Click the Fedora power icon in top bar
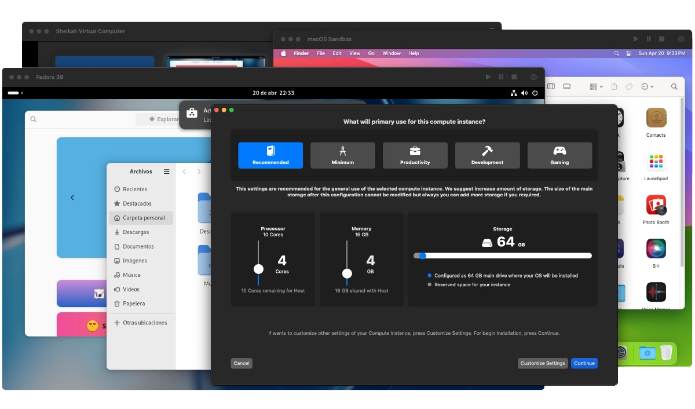Screen dimensions: 695x409 535,93
